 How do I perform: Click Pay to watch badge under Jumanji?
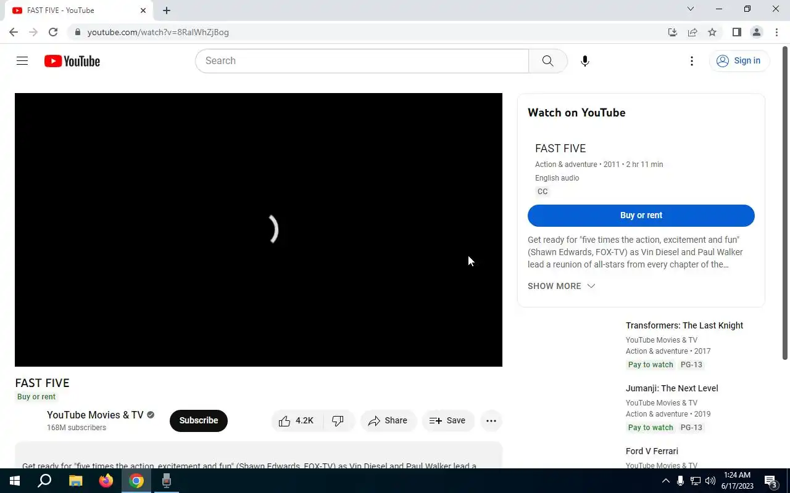click(651, 428)
